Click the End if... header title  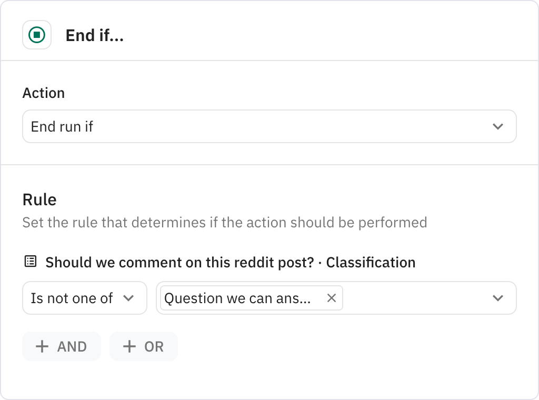click(94, 35)
